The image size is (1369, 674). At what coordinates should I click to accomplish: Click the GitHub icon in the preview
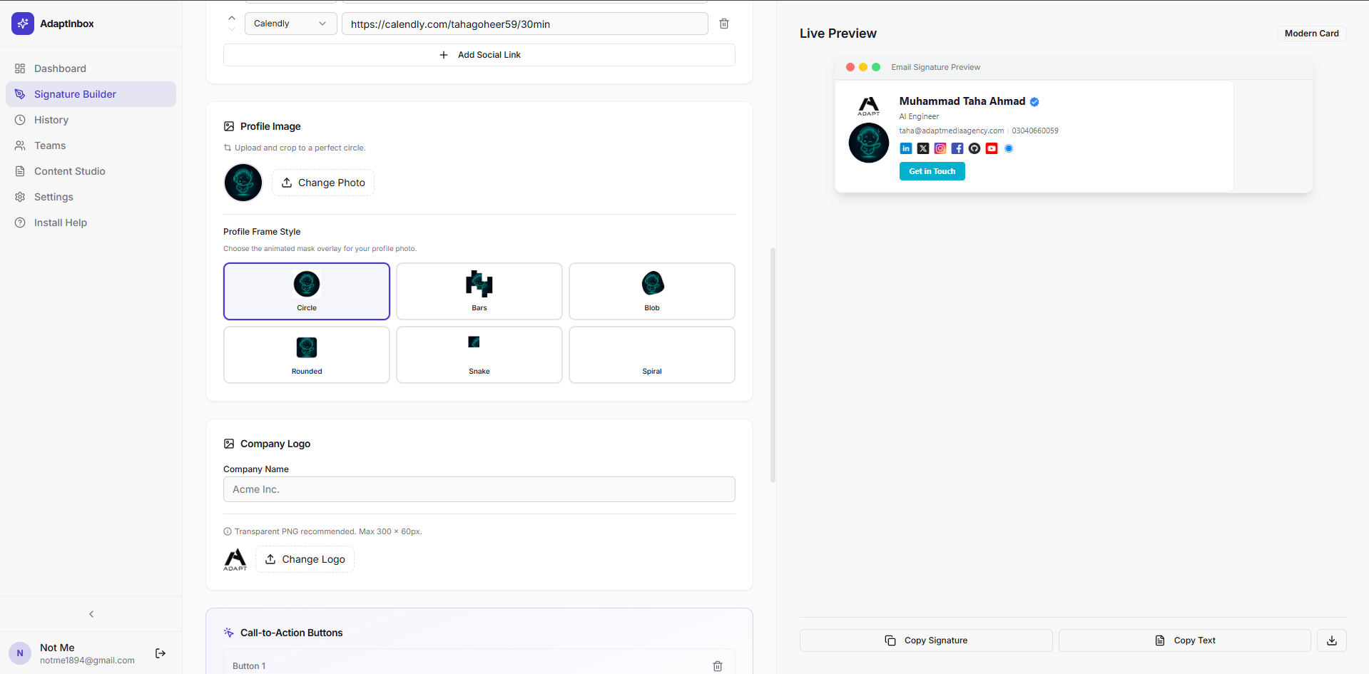tap(974, 148)
